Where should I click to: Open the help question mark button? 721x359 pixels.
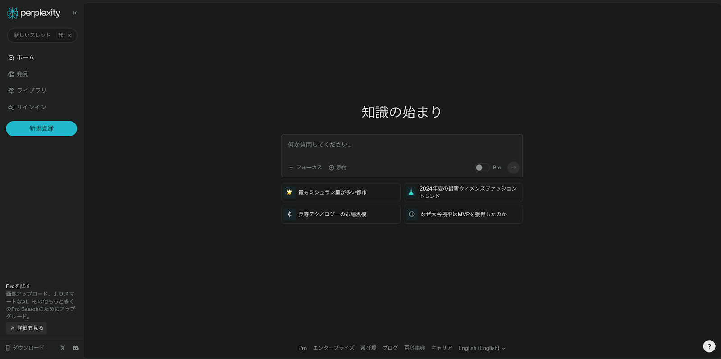pyautogui.click(x=709, y=346)
